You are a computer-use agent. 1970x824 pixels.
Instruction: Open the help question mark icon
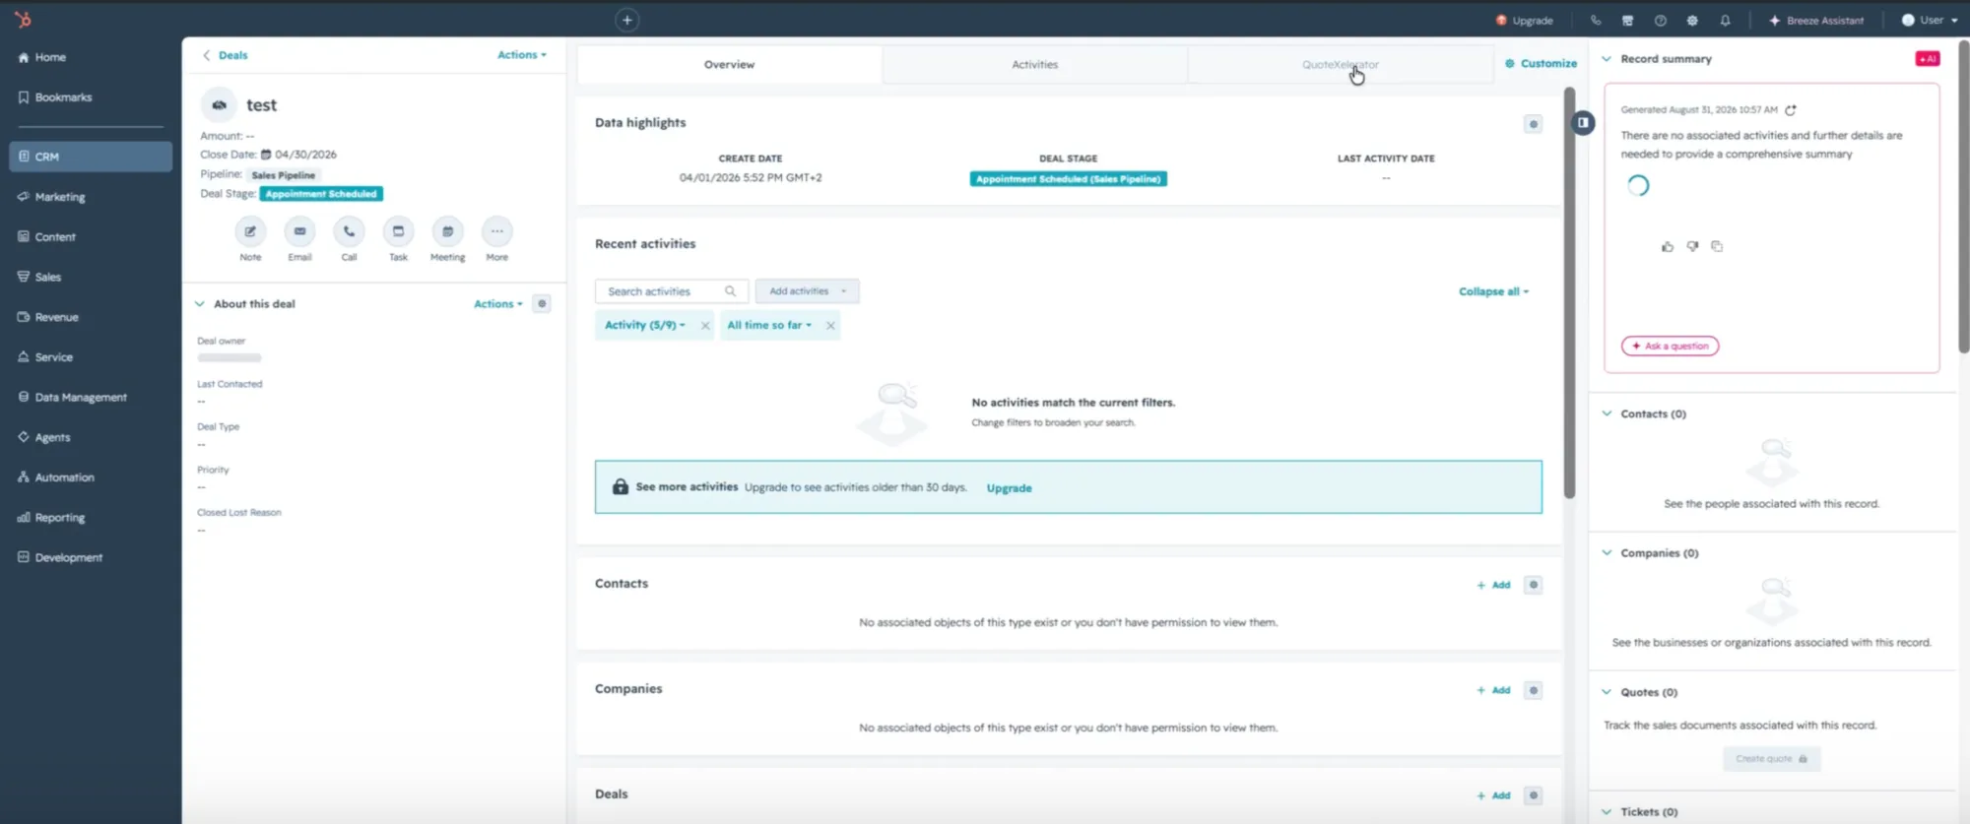[x=1661, y=20]
